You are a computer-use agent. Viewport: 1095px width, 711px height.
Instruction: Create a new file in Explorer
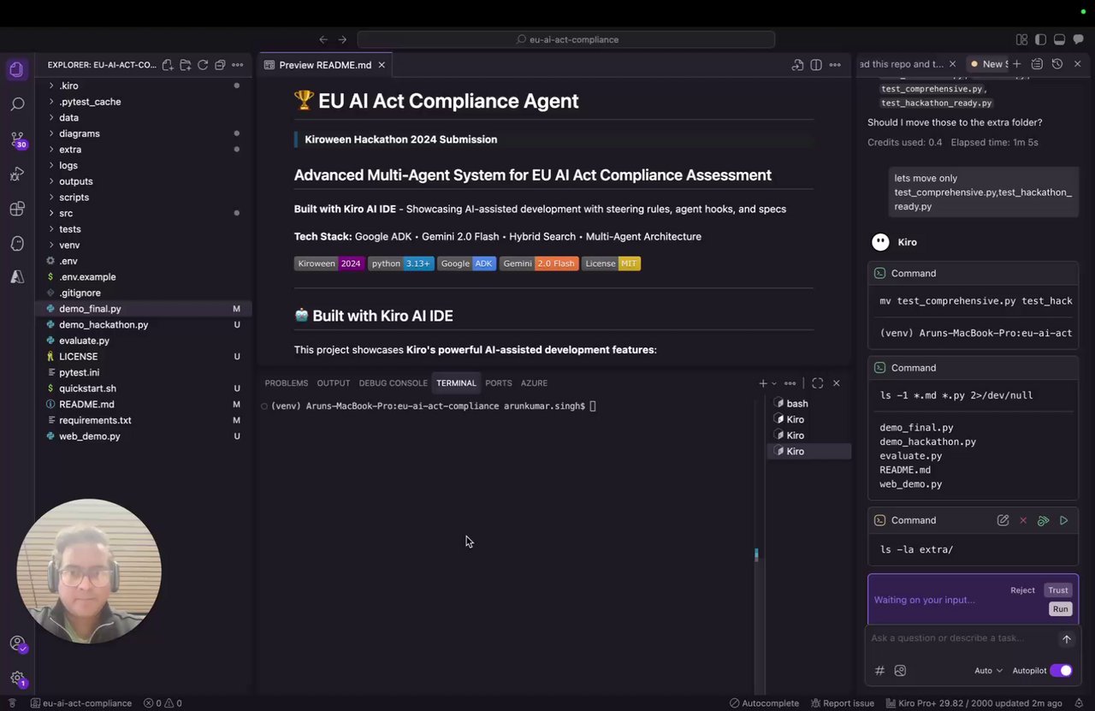[168, 65]
